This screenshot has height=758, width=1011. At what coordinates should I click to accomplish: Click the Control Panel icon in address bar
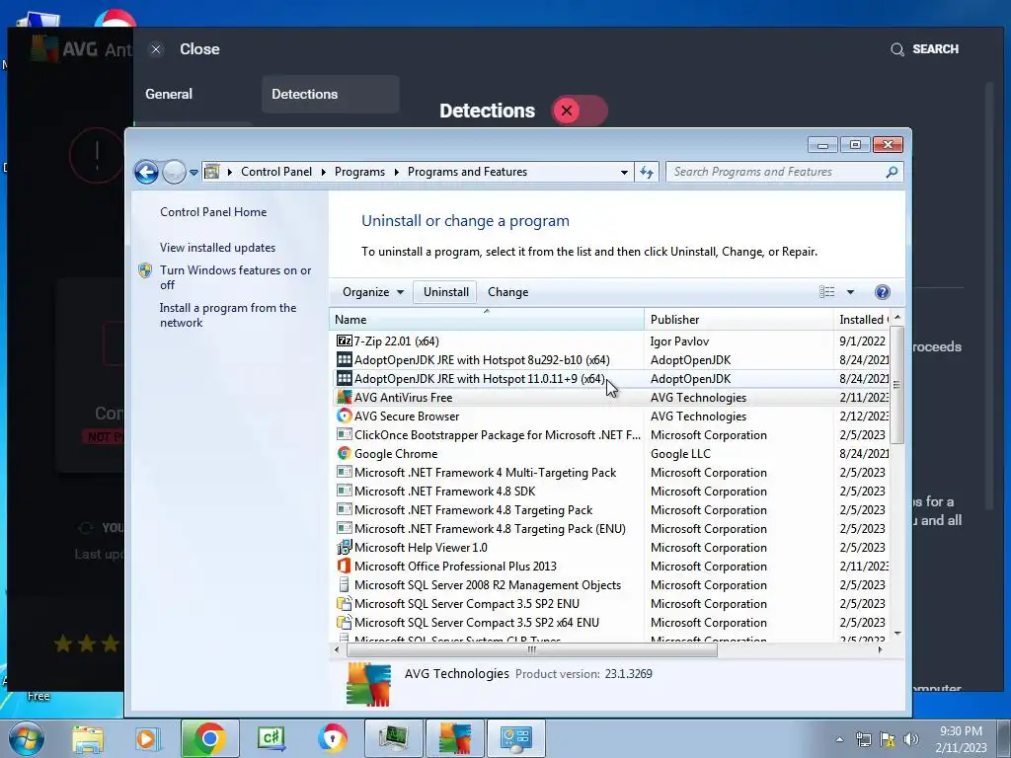(x=211, y=172)
